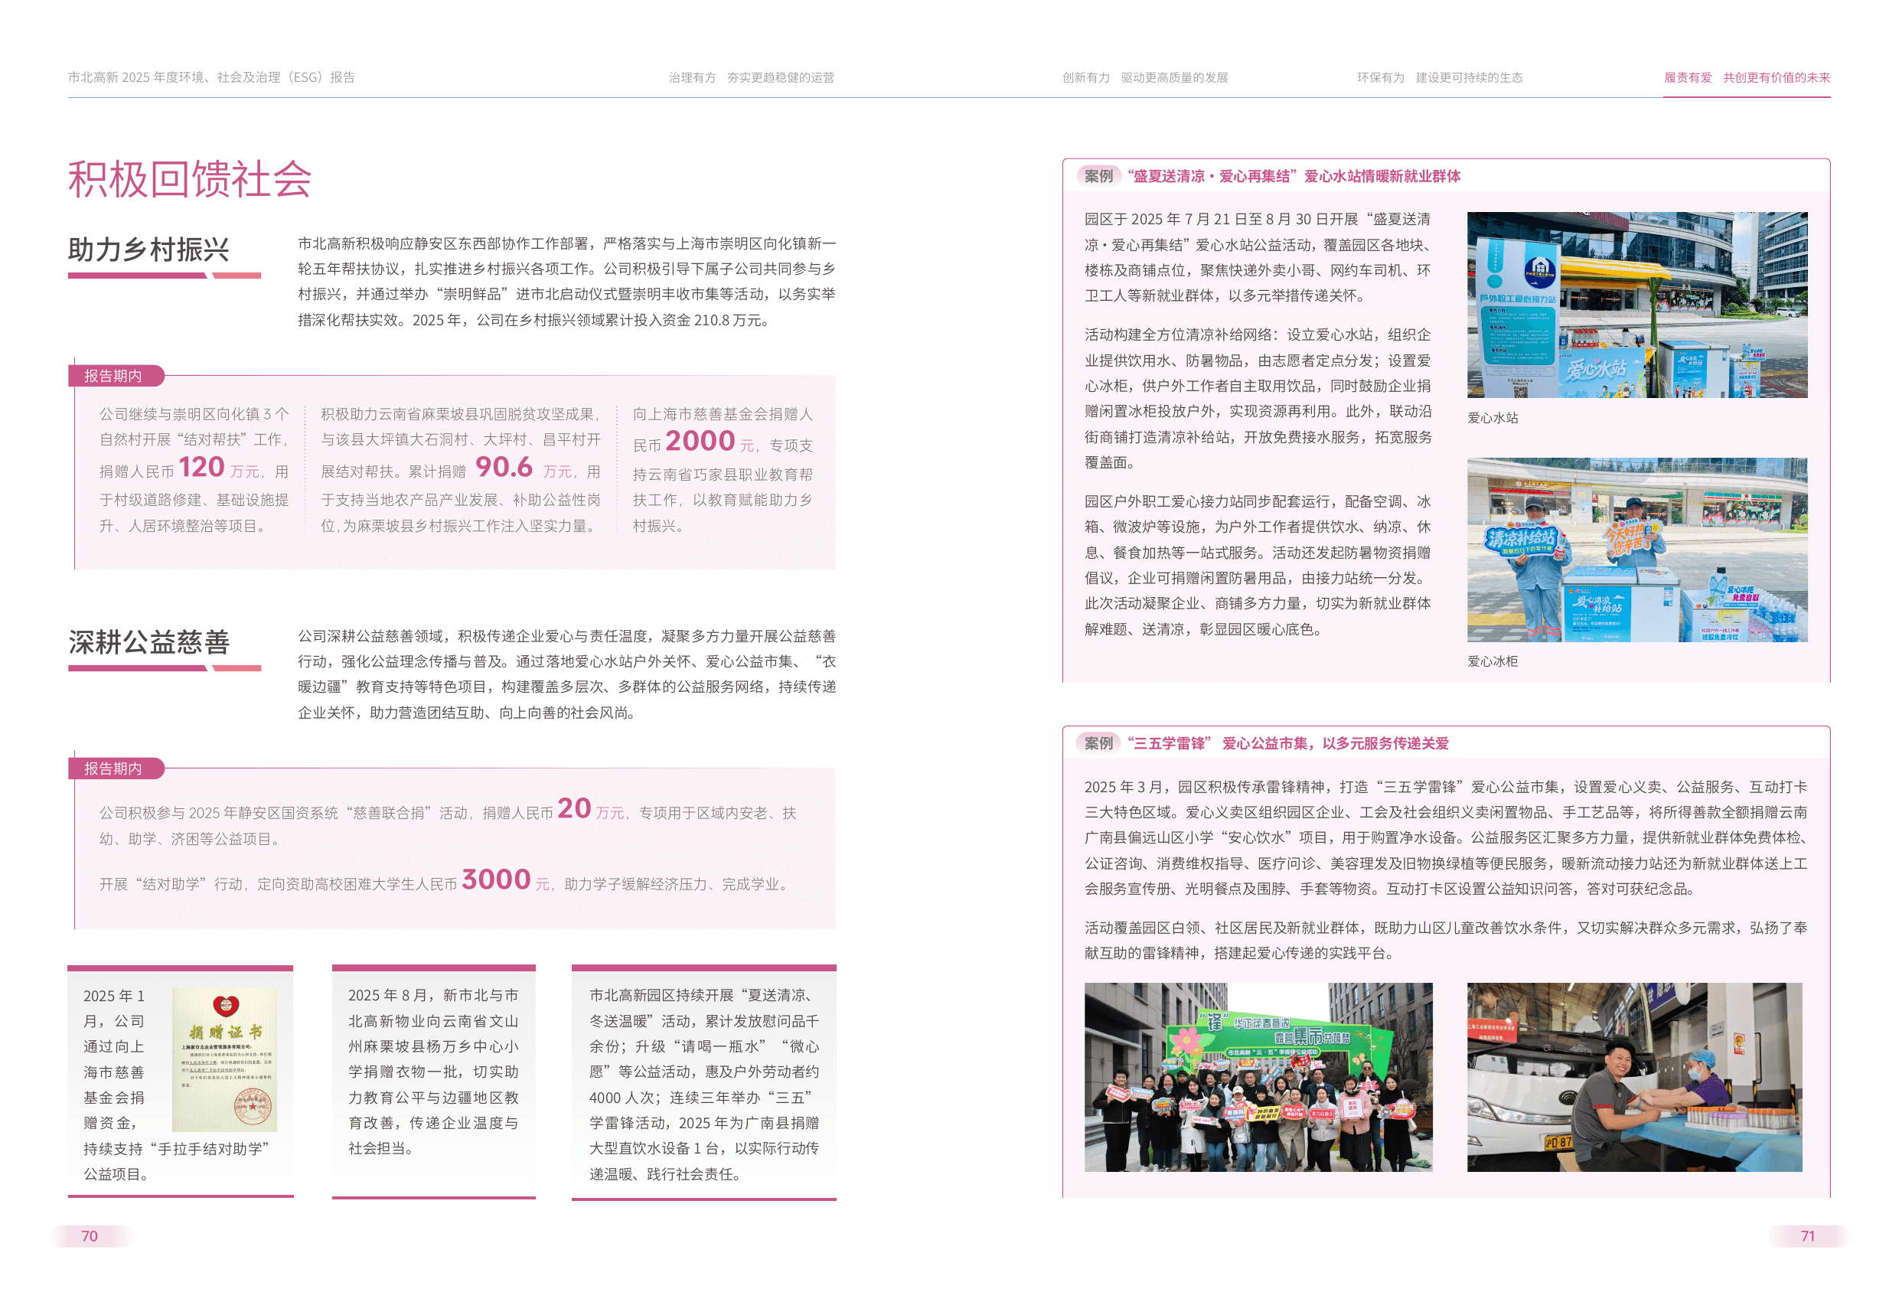This screenshot has width=1899, height=1289.
Task: Click the 助力乡村振兴 section heading
Action: point(148,250)
